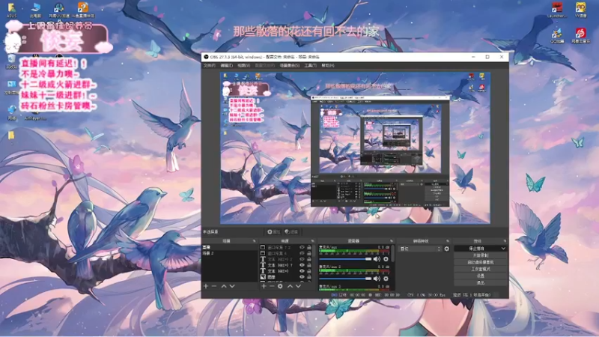Enable 工作室模式 from Controls

(x=481, y=269)
